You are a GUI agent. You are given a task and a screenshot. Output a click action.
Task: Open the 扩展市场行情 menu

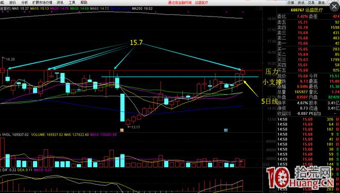[42, 3]
